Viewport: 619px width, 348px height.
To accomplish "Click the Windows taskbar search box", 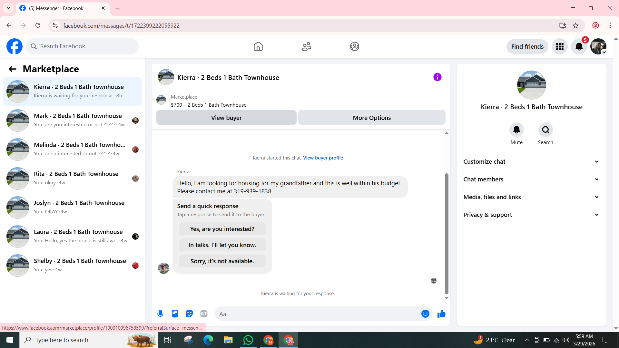I will [89, 340].
